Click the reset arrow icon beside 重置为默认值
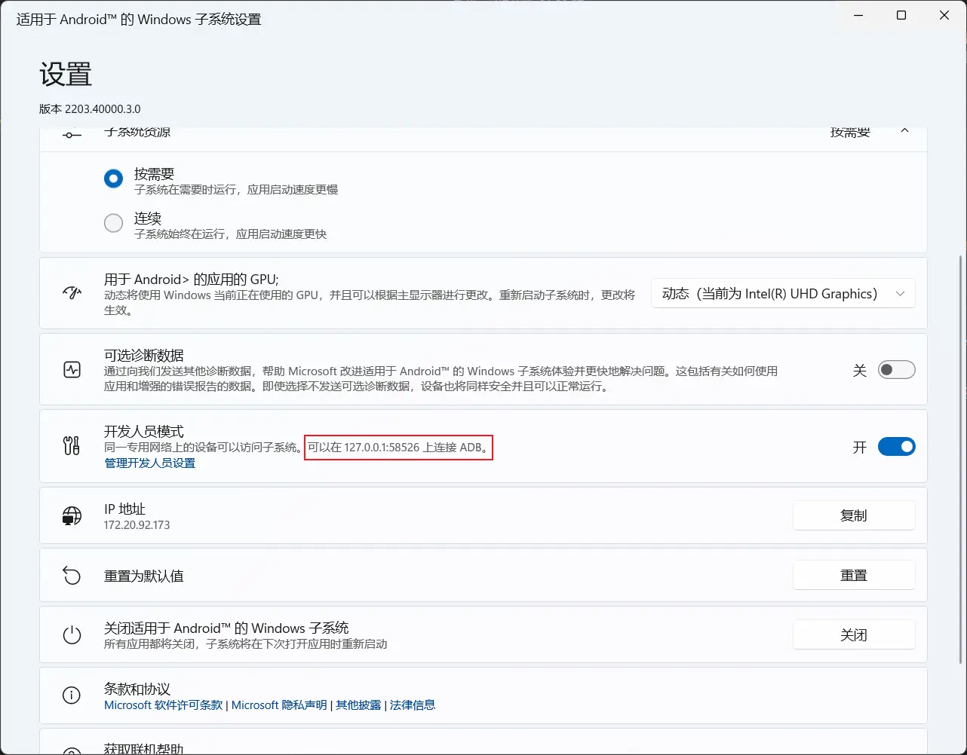This screenshot has height=755, width=967. 72,575
